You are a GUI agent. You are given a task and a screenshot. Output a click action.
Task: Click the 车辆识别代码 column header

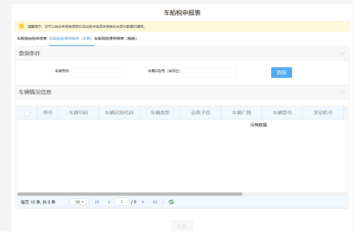(x=119, y=112)
